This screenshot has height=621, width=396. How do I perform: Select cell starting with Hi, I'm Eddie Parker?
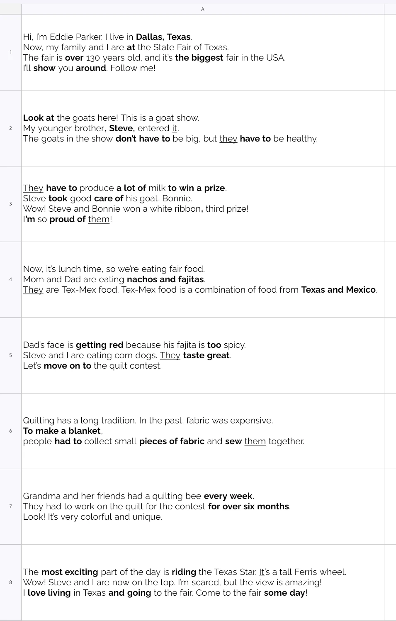[203, 52]
